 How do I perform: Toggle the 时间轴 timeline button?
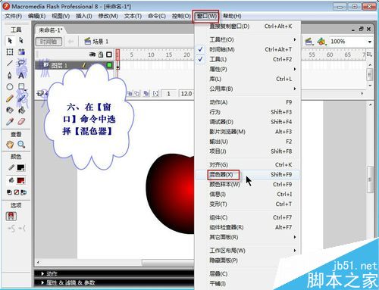click(x=49, y=42)
